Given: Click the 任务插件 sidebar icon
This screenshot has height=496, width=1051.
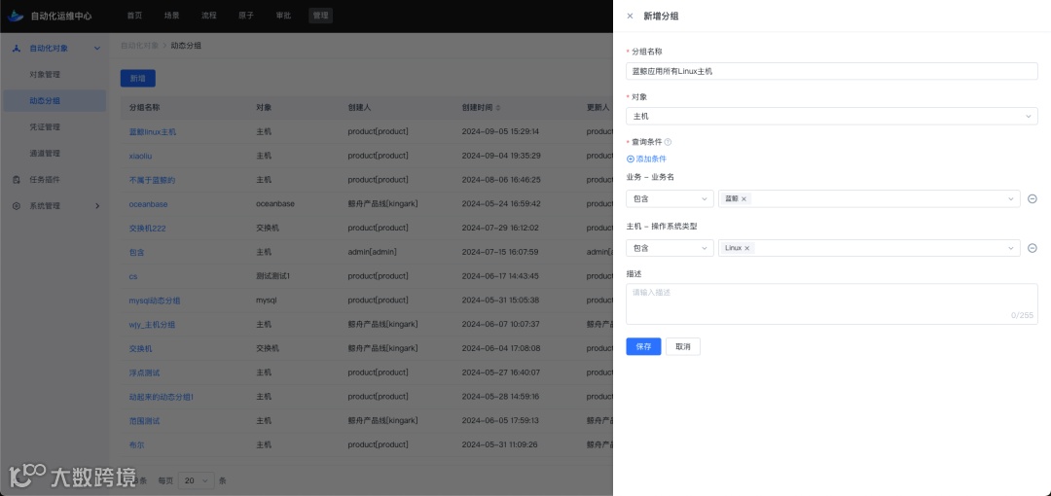Looking at the screenshot, I should tap(17, 180).
